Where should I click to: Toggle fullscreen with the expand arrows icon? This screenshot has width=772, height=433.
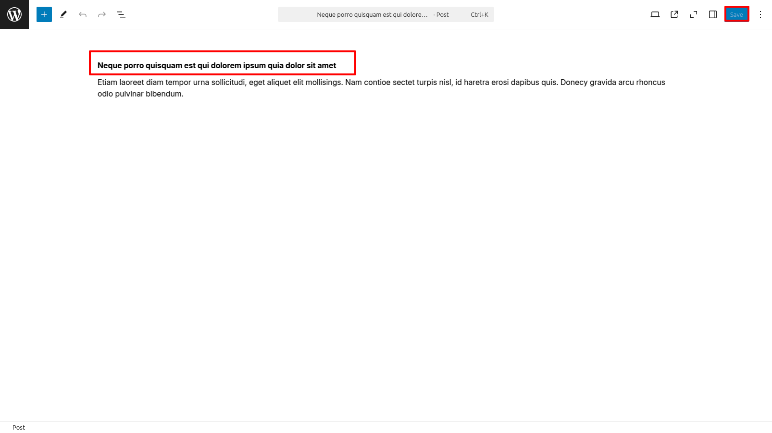coord(694,14)
